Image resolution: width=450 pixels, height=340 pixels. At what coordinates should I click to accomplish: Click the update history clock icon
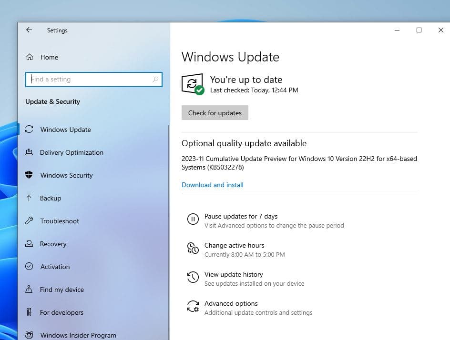193,277
